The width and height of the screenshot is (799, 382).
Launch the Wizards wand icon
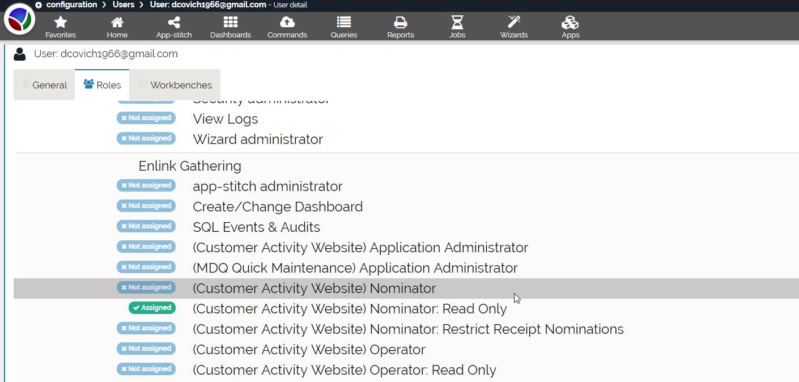pyautogui.click(x=513, y=23)
